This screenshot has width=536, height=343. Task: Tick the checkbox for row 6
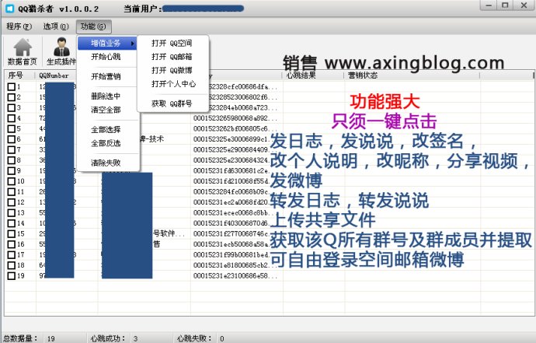pyautogui.click(x=12, y=139)
